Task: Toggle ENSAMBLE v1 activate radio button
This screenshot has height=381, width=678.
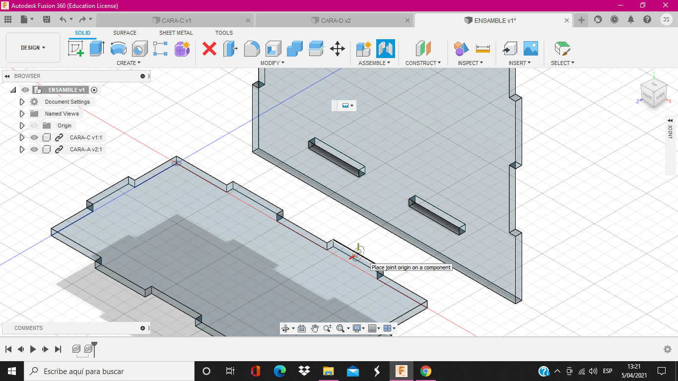Action: tap(94, 90)
